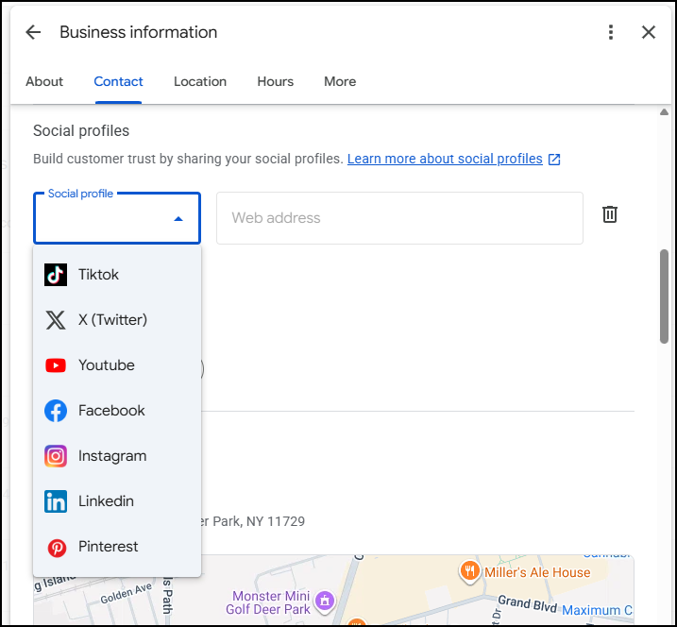The height and width of the screenshot is (627, 677).
Task: Open the Location tab
Action: click(x=200, y=81)
